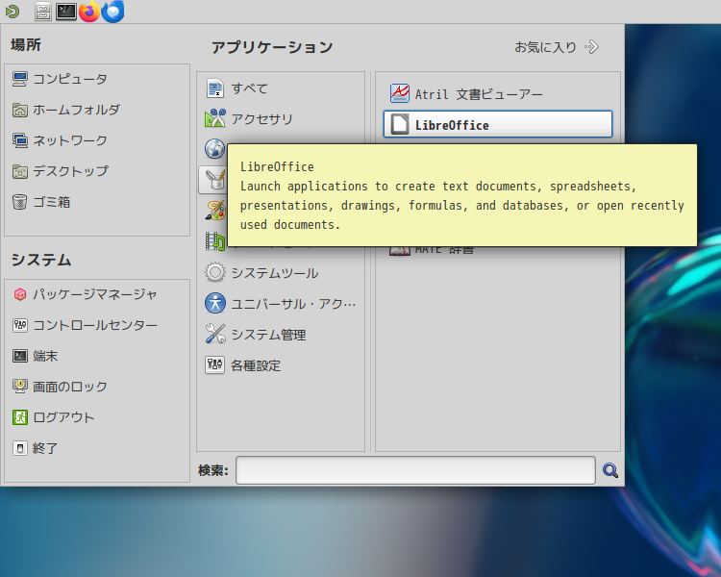Select システムツール system tools category
This screenshot has height=577, width=721.
tap(261, 273)
